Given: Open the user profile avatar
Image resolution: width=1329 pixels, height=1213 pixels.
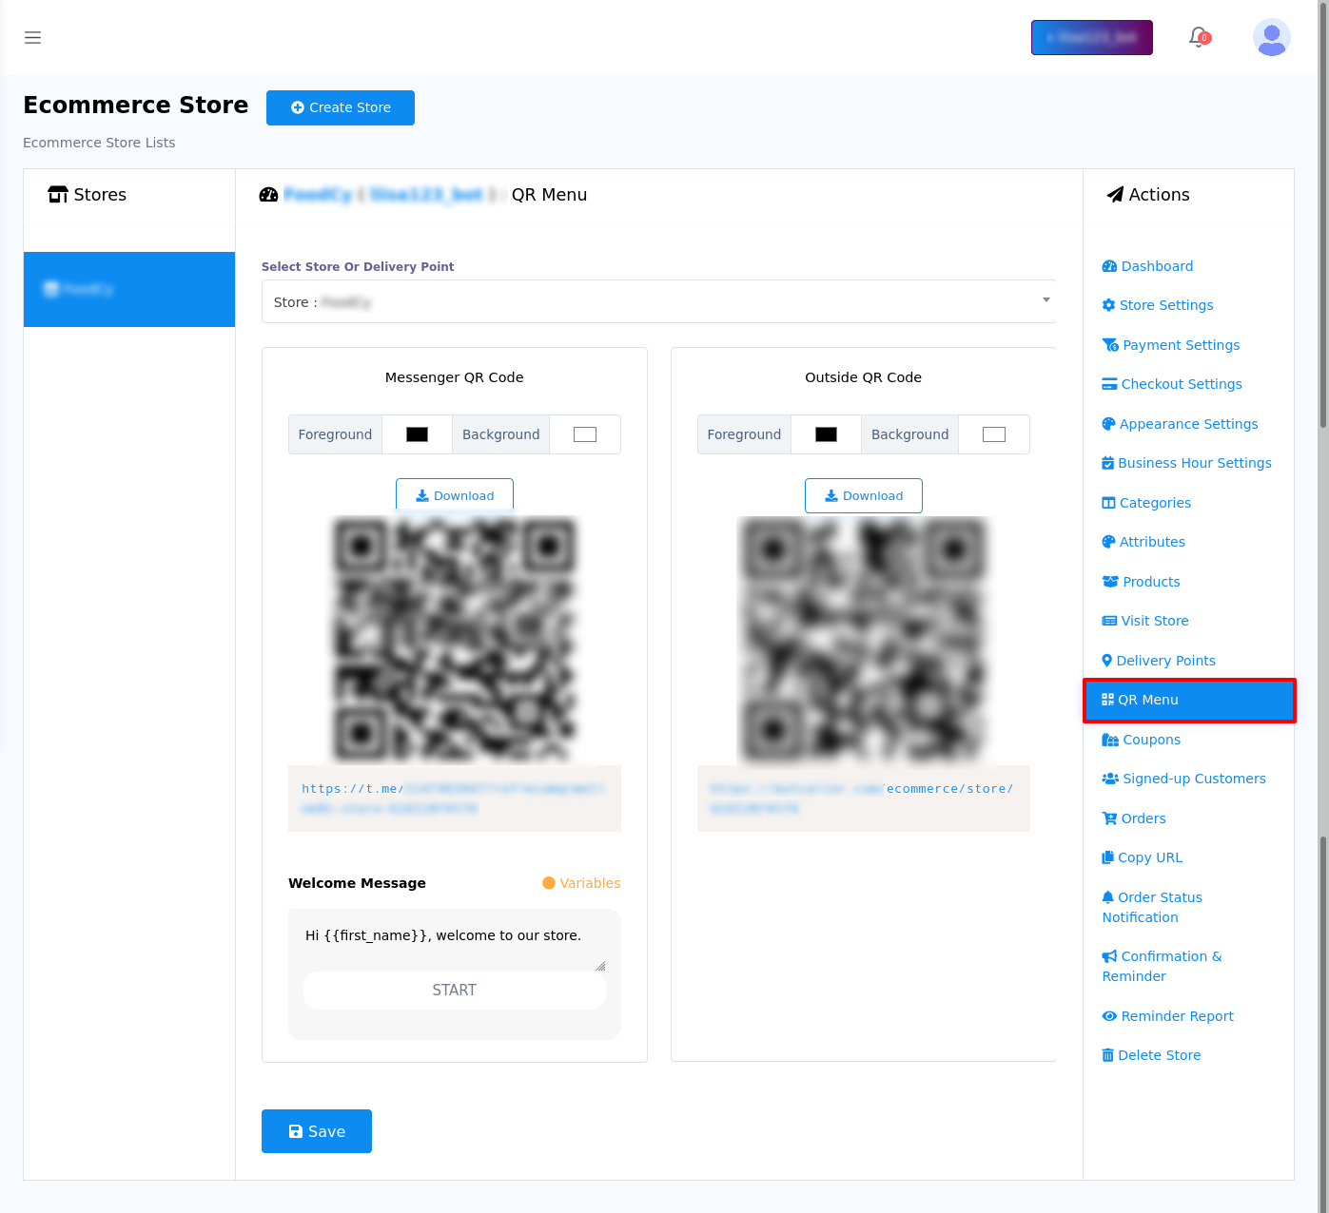Looking at the screenshot, I should [1271, 38].
